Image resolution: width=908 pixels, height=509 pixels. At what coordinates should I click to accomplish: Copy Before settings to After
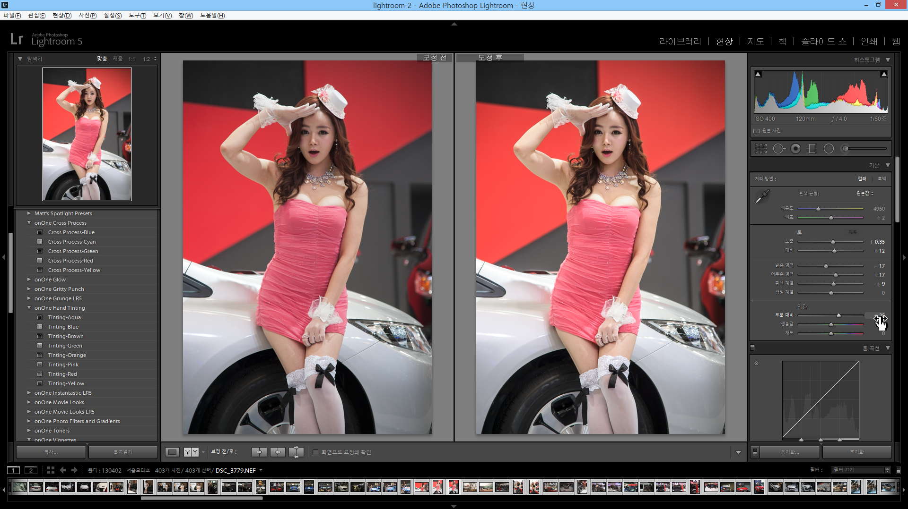(x=259, y=452)
